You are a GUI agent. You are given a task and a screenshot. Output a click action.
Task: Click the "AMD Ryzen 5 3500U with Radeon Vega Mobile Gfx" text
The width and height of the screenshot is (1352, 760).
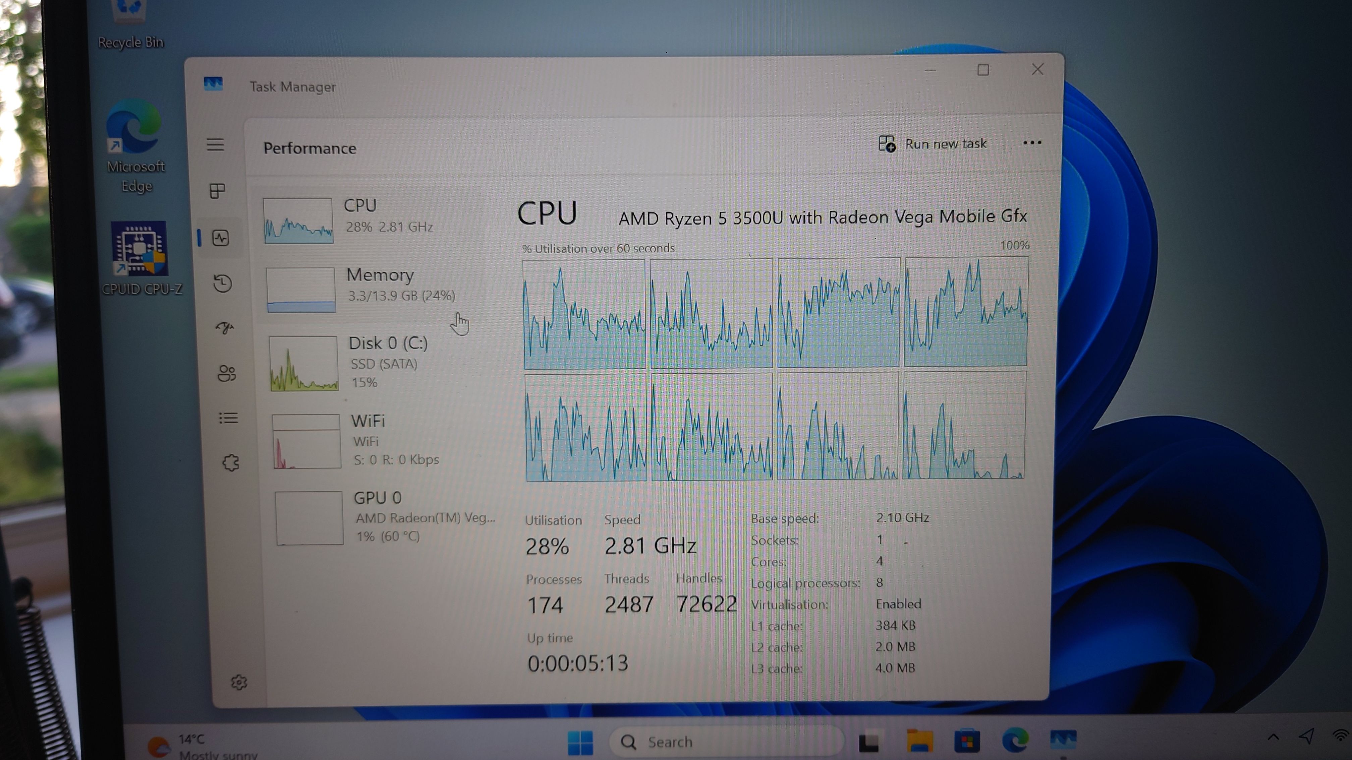click(823, 217)
